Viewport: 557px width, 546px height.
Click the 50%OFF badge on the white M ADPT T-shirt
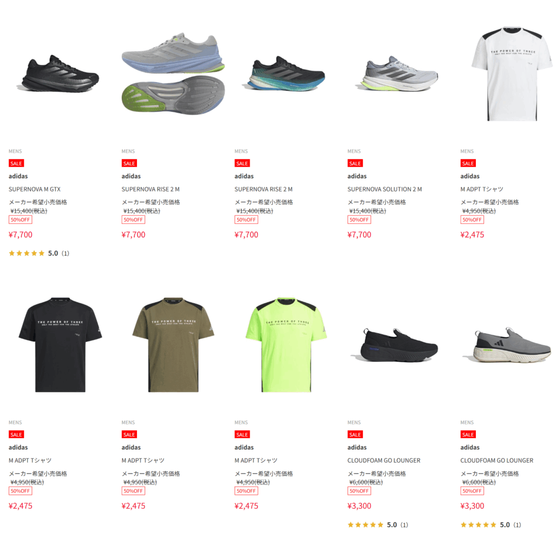tap(472, 220)
